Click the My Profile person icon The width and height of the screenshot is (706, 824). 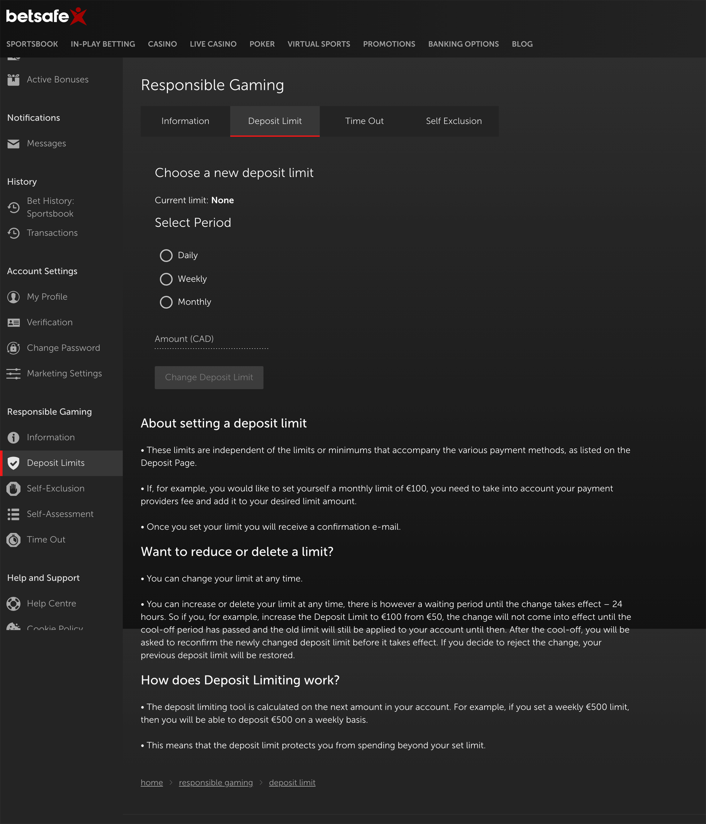13,297
